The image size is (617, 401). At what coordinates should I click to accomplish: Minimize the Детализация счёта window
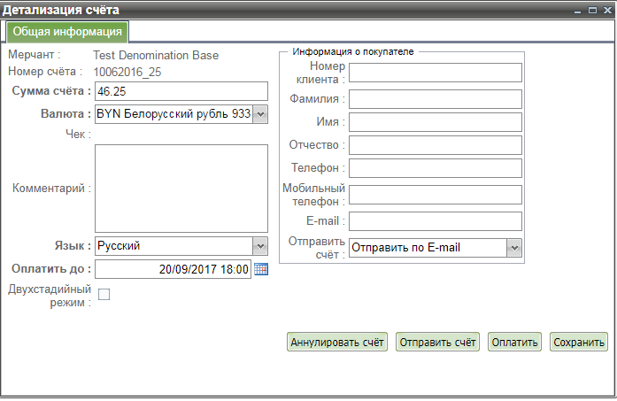[578, 10]
